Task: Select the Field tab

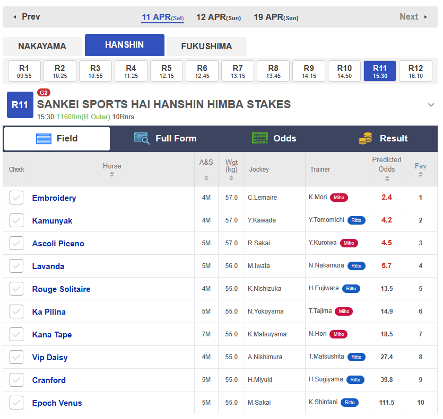Action: point(57,139)
